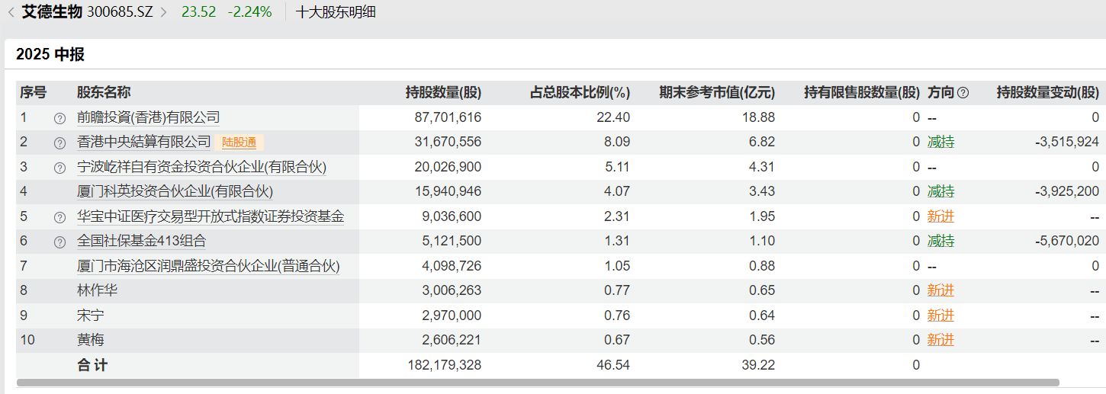Image resolution: width=1106 pixels, height=394 pixels.
Task: Click 持股数量变动(股) column header
Action: coord(1047,93)
